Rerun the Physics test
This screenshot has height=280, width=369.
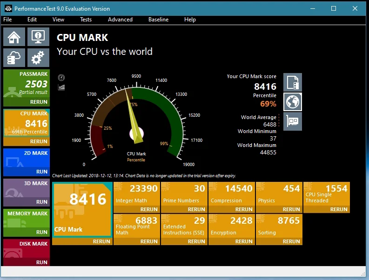point(279,209)
